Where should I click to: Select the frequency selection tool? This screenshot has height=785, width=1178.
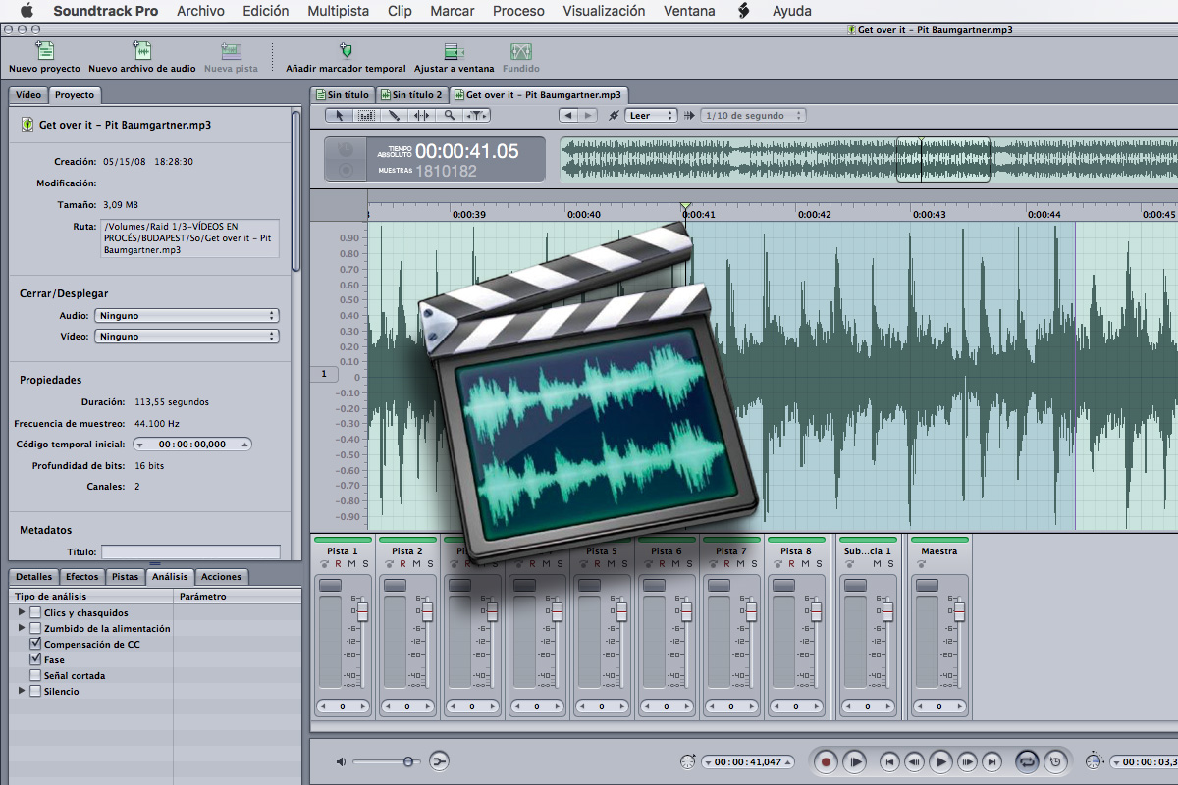click(366, 115)
